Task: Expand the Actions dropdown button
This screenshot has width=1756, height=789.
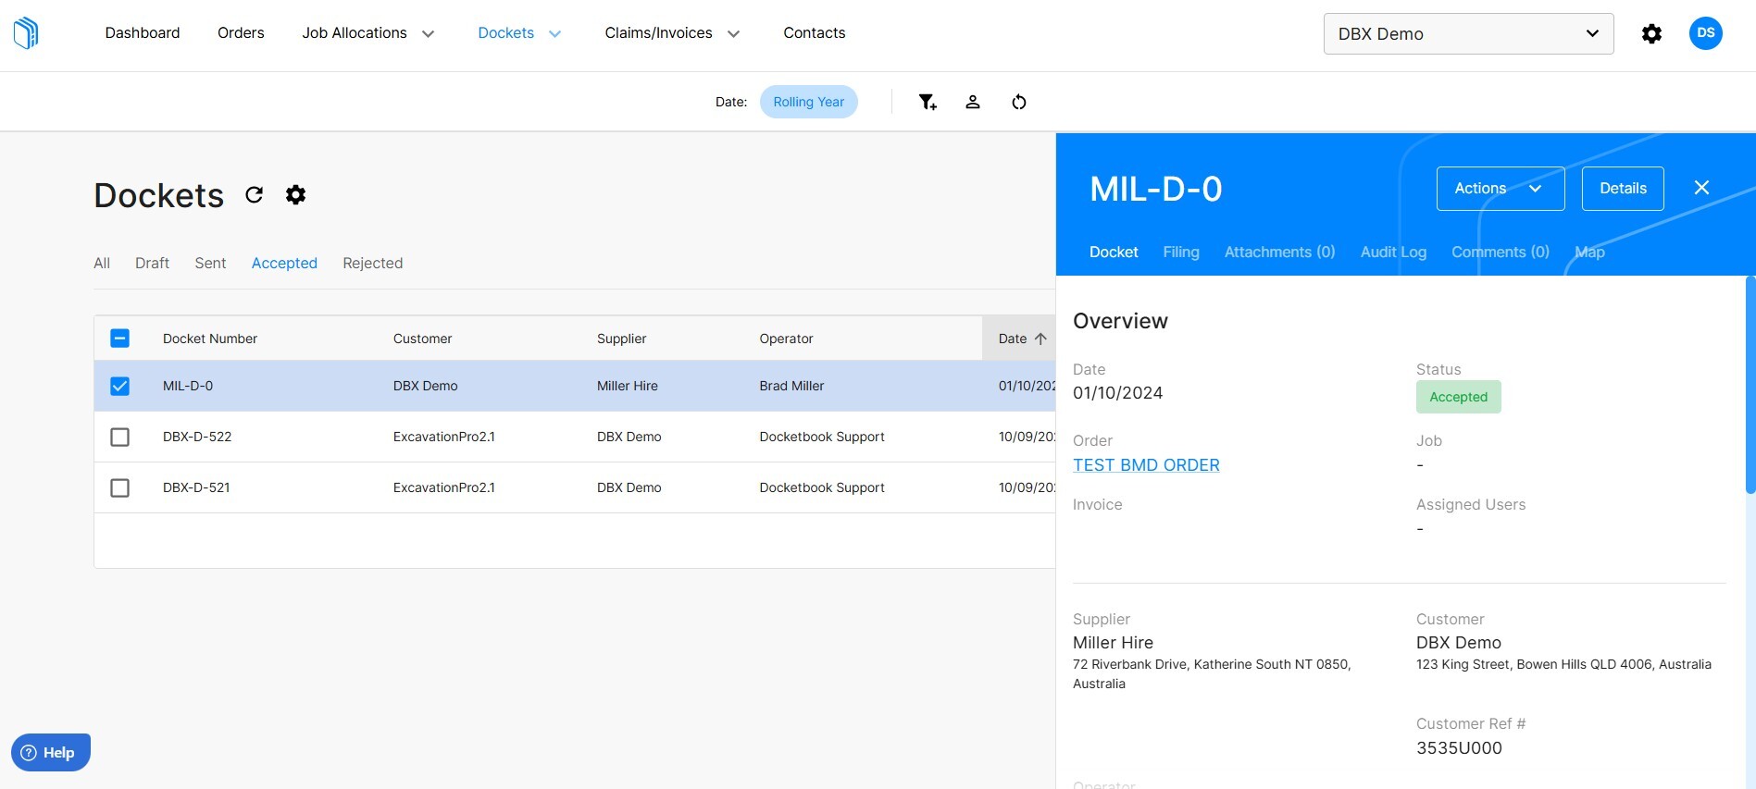Action: pyautogui.click(x=1500, y=189)
